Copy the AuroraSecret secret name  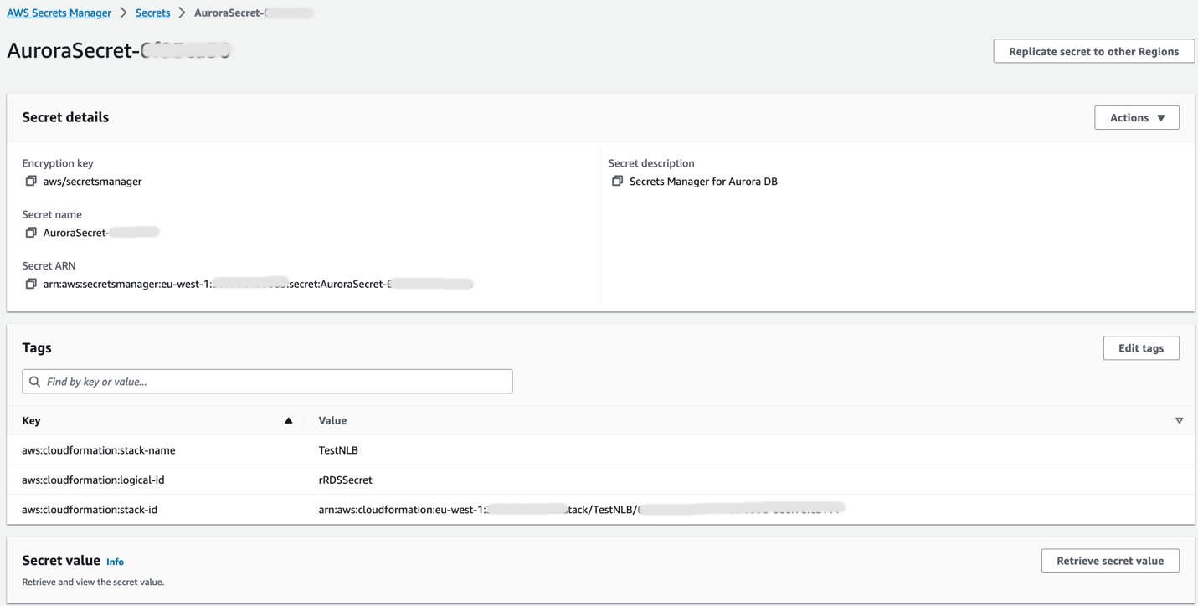coord(31,232)
